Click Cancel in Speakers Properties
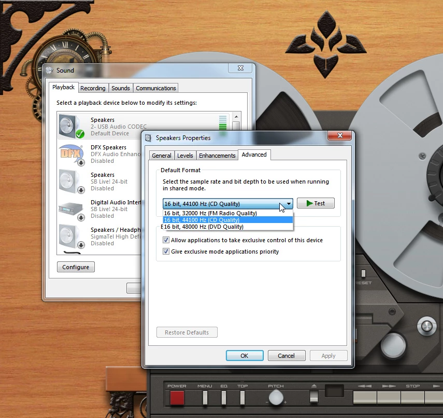 (x=286, y=356)
